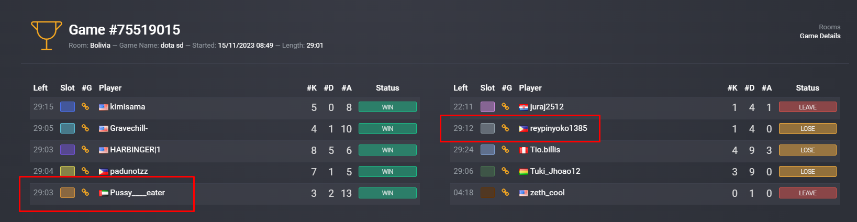This screenshot has width=857, height=222.
Task: Click right team's Status column header
Action: click(807, 88)
